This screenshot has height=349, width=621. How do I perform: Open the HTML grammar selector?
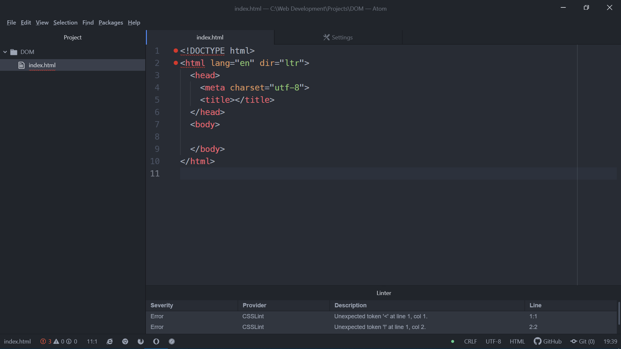(517, 342)
